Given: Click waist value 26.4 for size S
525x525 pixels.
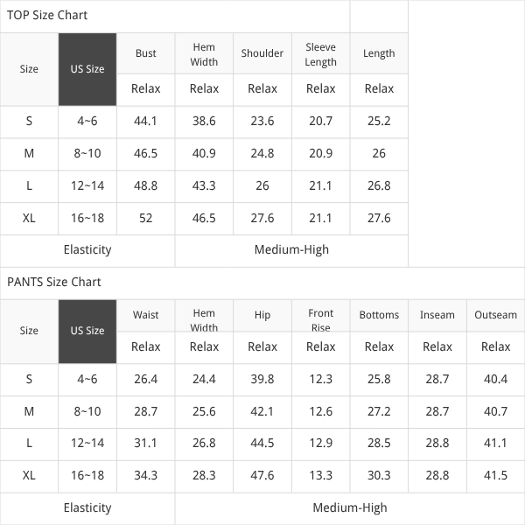Looking at the screenshot, I should click(x=145, y=380).
